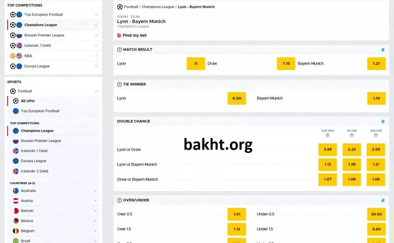Click Champions League breadcrumb link

[158, 7]
